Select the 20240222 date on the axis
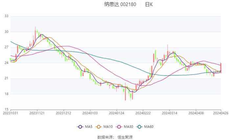 pos(143,113)
